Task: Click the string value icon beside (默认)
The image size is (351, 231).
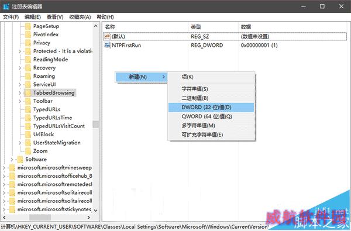Action: pos(108,36)
